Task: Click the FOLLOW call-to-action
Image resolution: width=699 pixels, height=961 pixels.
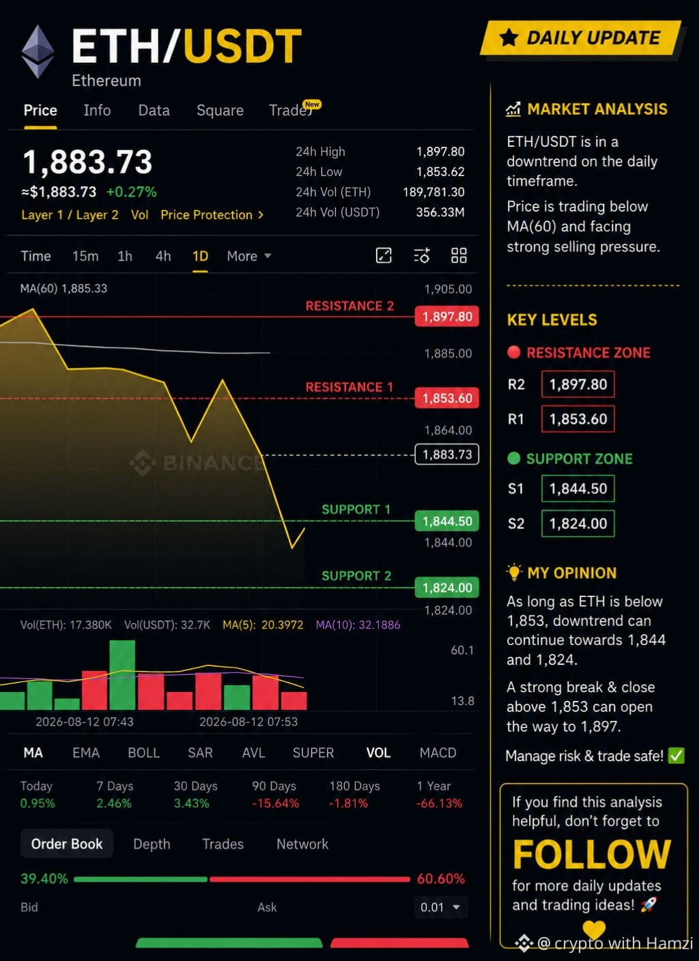Action: pos(592,854)
